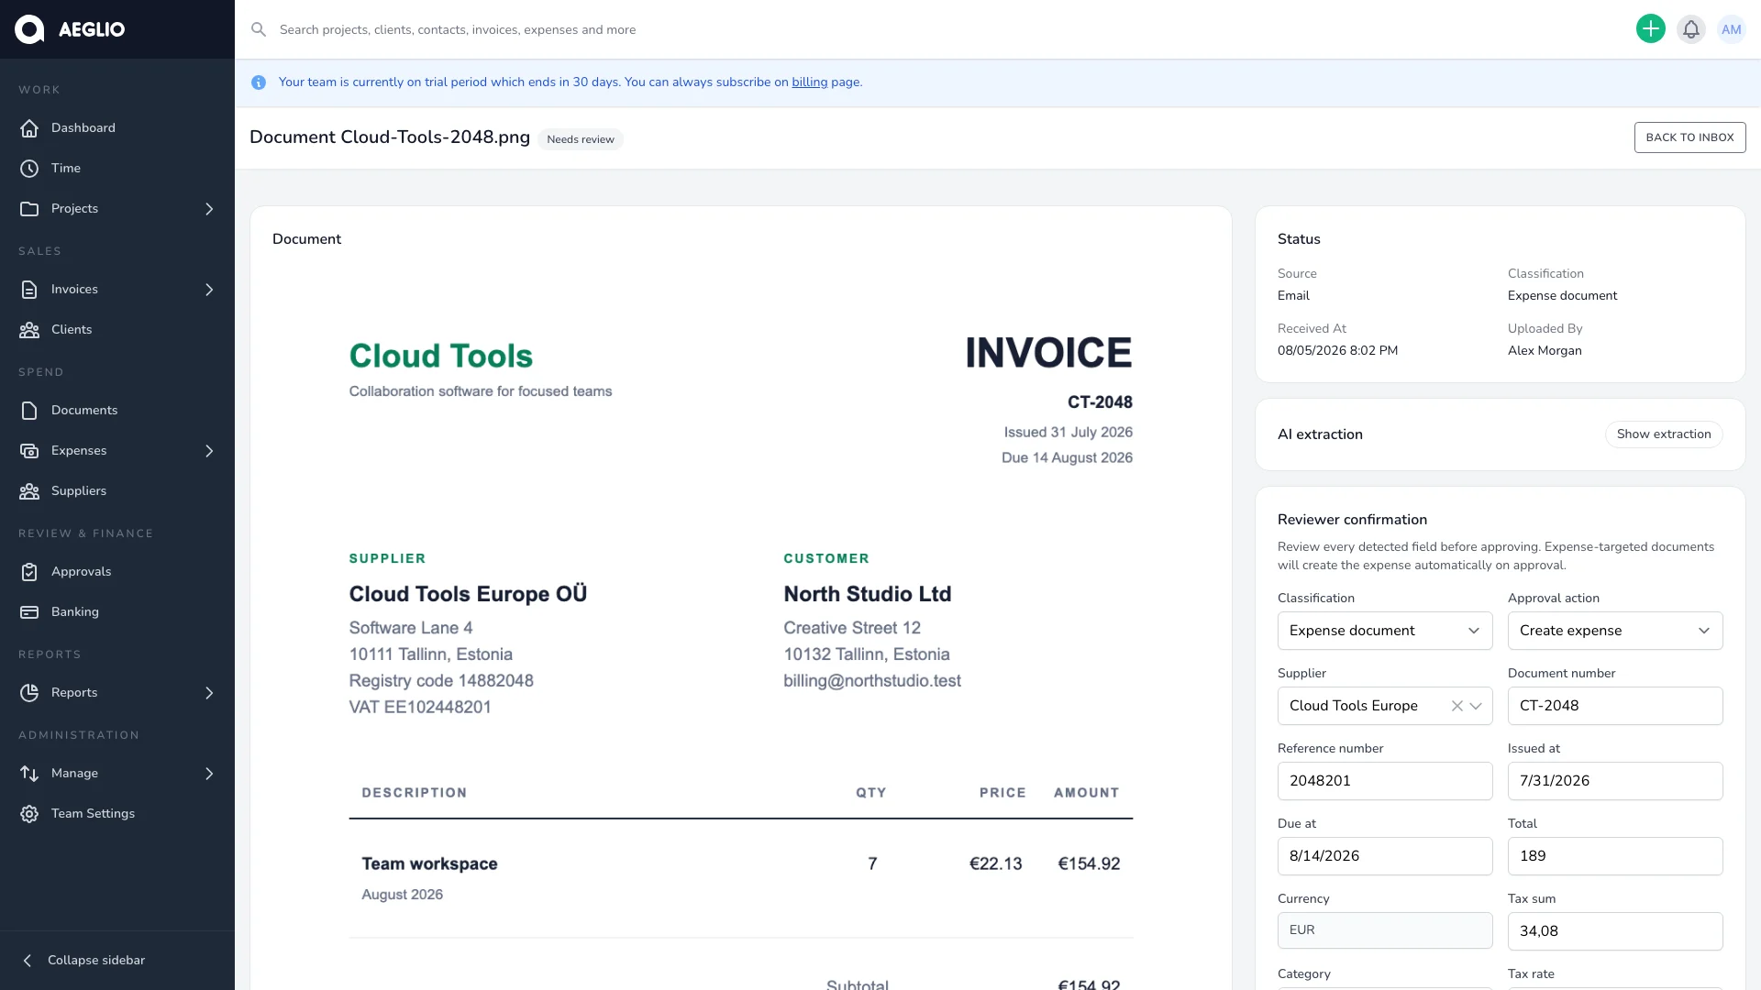Click the trial banner info icon
This screenshot has width=1761, height=990.
pos(259,82)
